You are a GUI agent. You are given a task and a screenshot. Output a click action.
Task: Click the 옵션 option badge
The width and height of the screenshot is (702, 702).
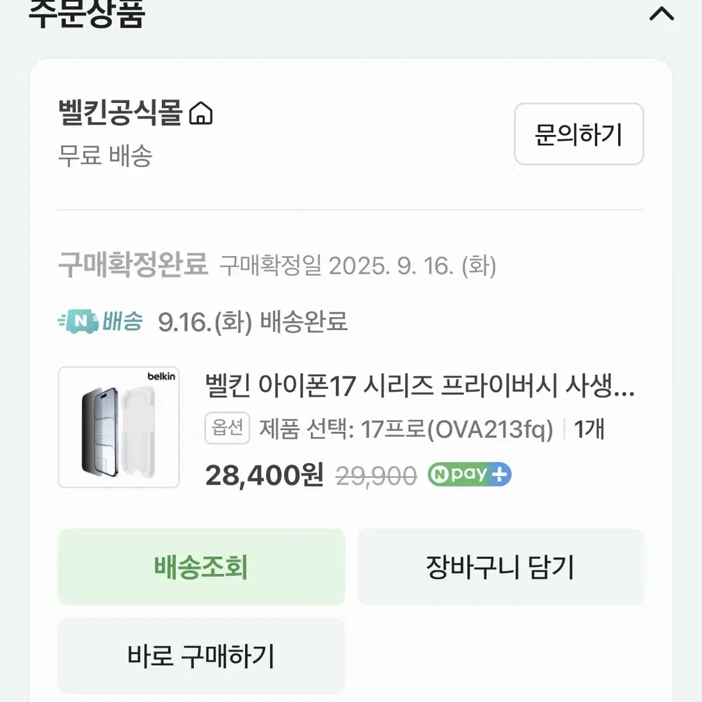click(227, 429)
